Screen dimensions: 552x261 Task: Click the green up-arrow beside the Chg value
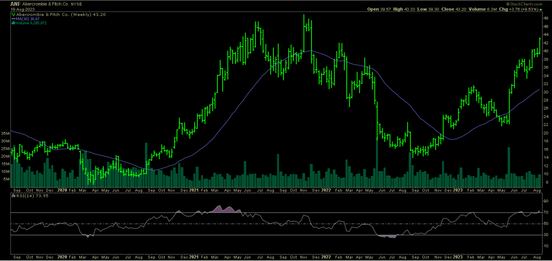pos(541,10)
